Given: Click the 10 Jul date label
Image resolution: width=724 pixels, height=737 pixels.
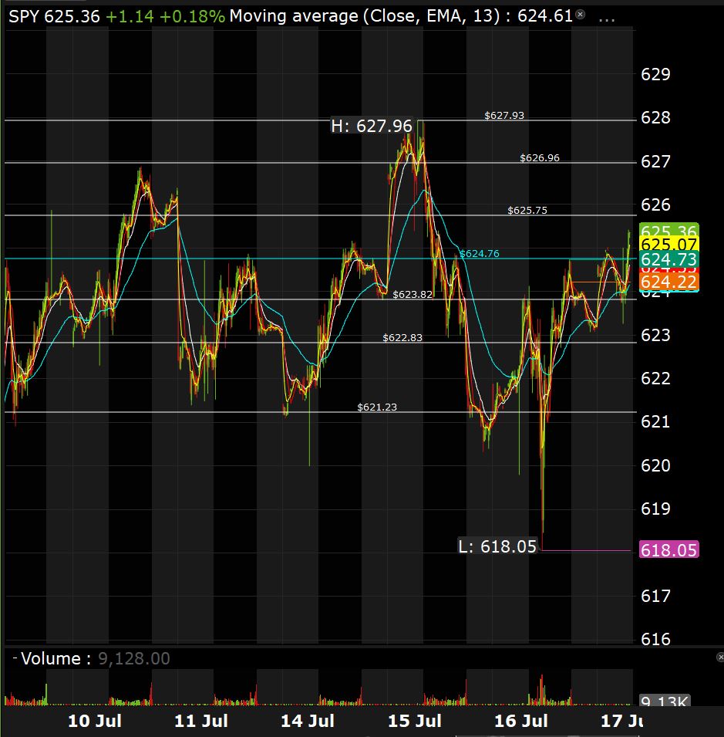Looking at the screenshot, I should [x=95, y=721].
